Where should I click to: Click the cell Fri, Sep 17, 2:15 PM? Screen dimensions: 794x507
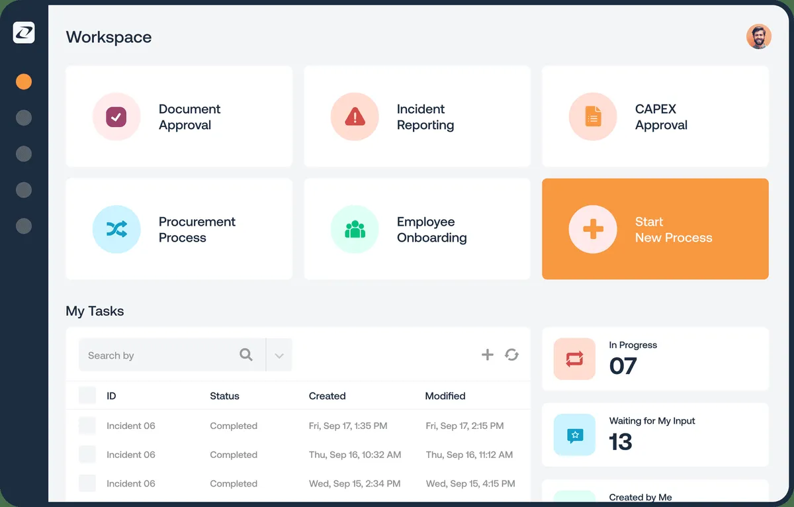pyautogui.click(x=464, y=426)
